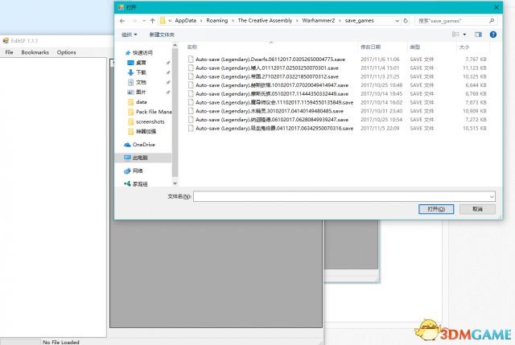Open 文档 (Documents) in sidebar
Image resolution: width=515 pixels, height=345 pixels.
(x=141, y=82)
